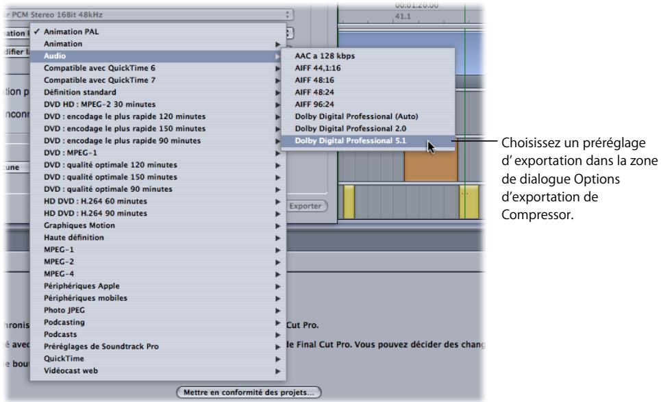Choose Dolby Digital Professional 5.1 preset

369,141
